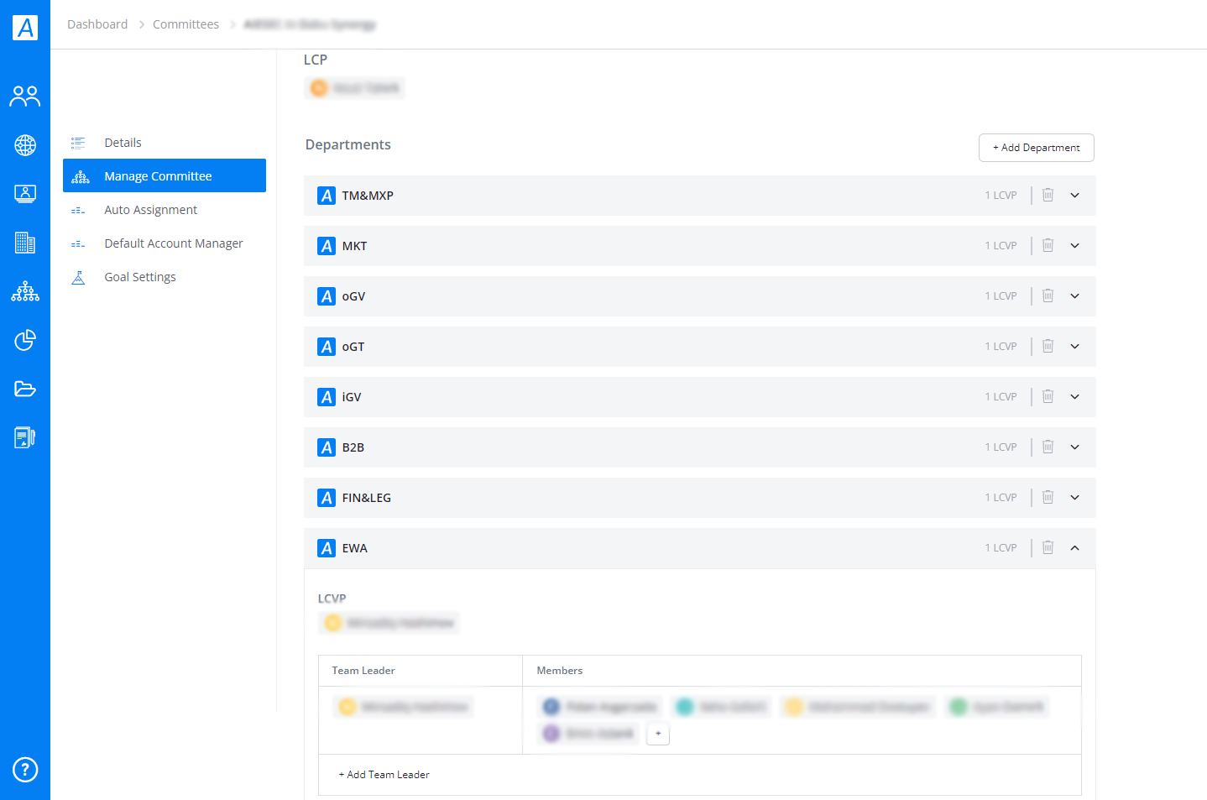Screen dimensions: 1207x800
Task: Open the folder sidebar icon
Action: (x=25, y=389)
